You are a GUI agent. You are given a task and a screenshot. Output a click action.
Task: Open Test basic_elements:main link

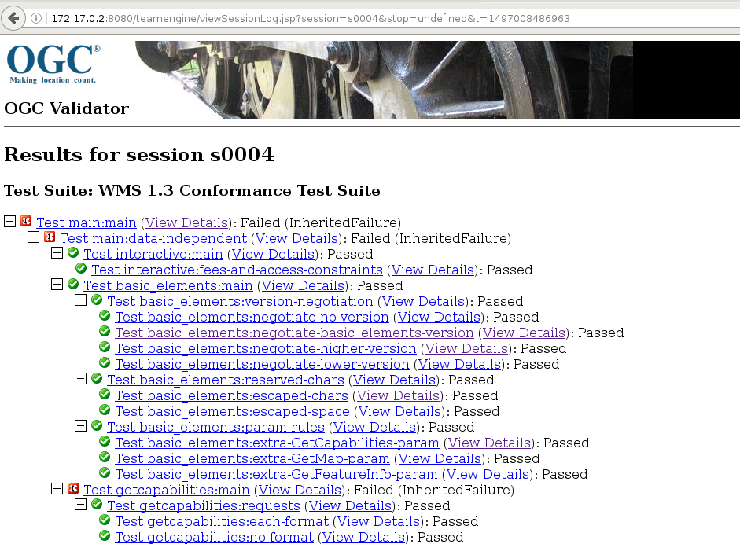coord(168,285)
